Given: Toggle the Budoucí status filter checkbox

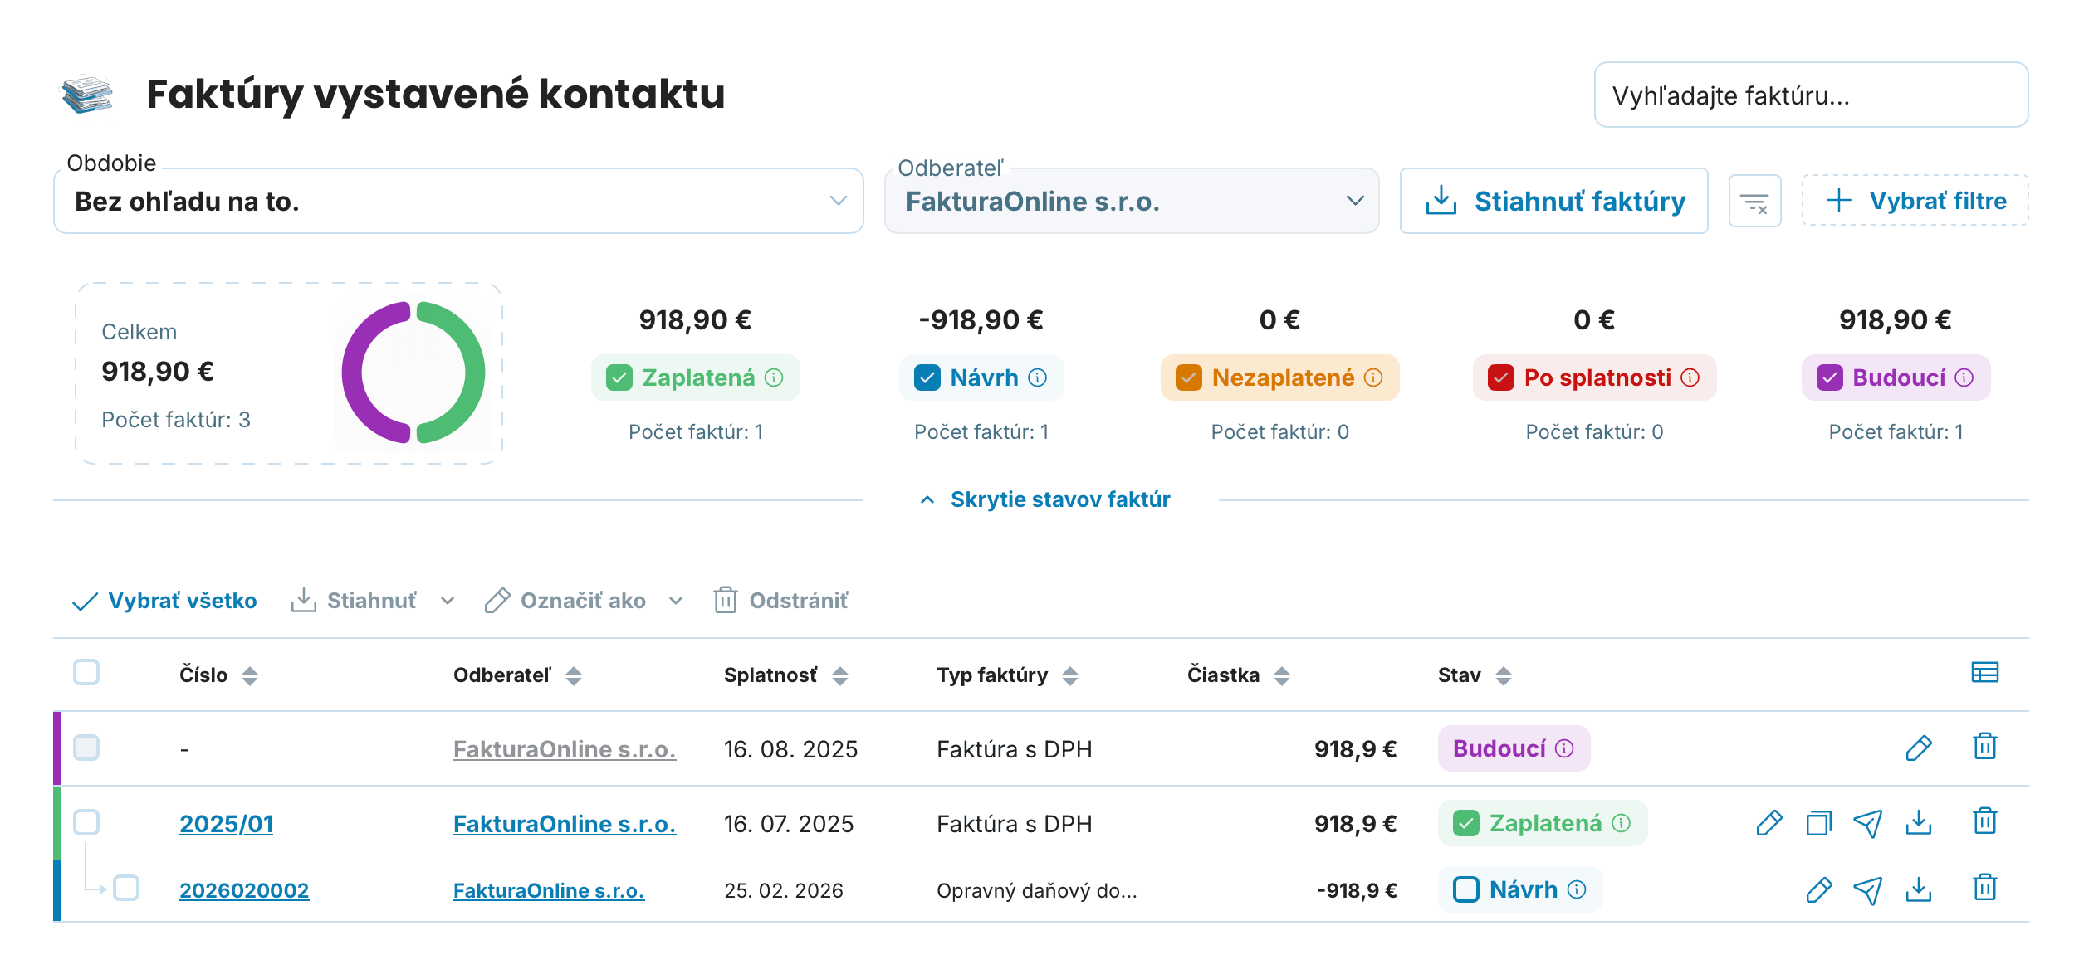Looking at the screenshot, I should pos(1830,378).
